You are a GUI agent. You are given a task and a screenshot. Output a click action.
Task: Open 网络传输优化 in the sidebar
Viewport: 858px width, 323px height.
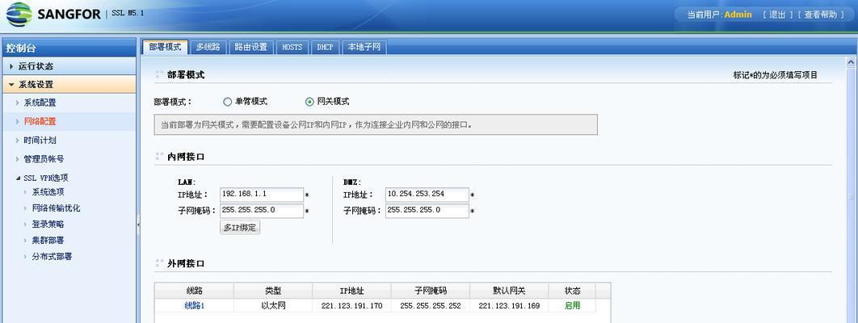[56, 208]
